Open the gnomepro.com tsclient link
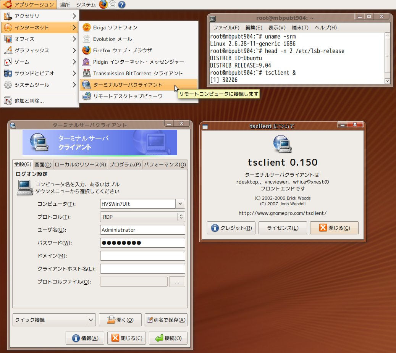 pos(283,213)
